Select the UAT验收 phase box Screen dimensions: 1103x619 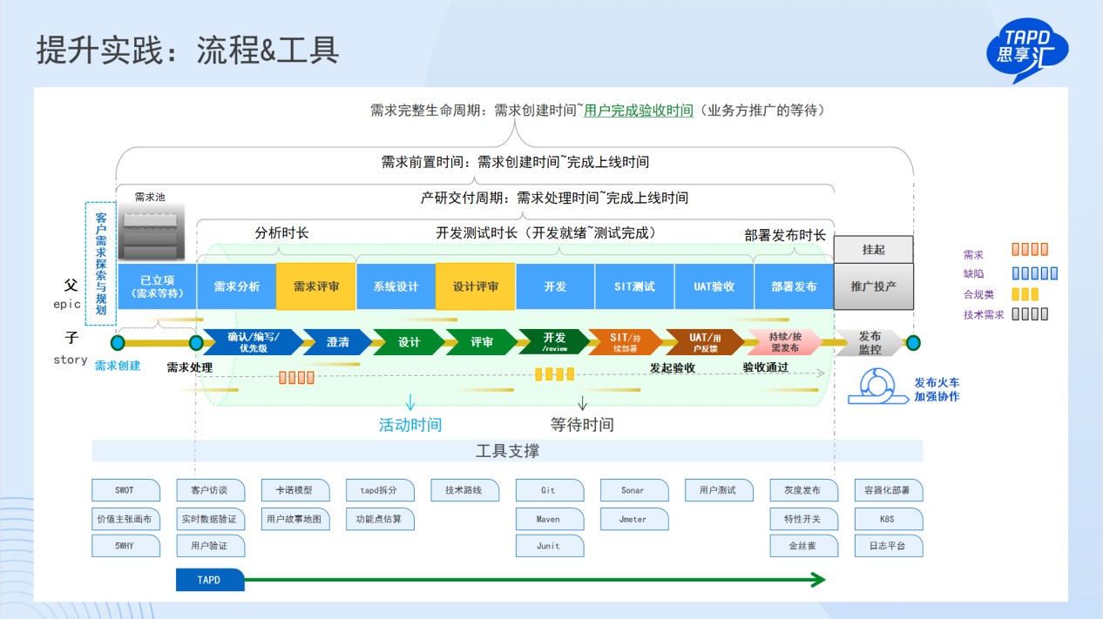714,286
